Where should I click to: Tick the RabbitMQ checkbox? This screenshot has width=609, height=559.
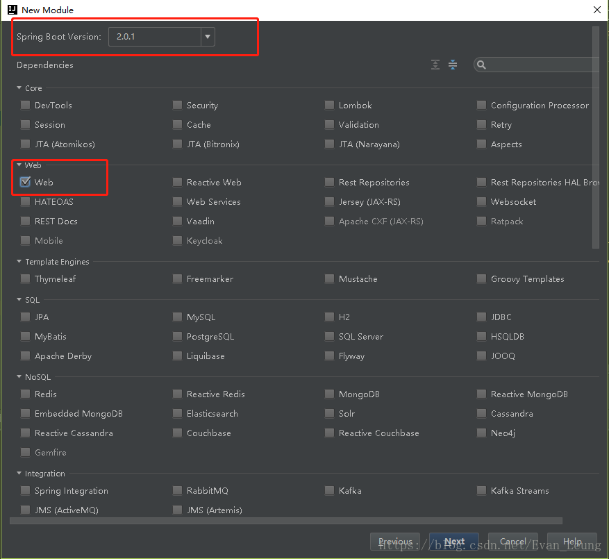click(x=178, y=491)
